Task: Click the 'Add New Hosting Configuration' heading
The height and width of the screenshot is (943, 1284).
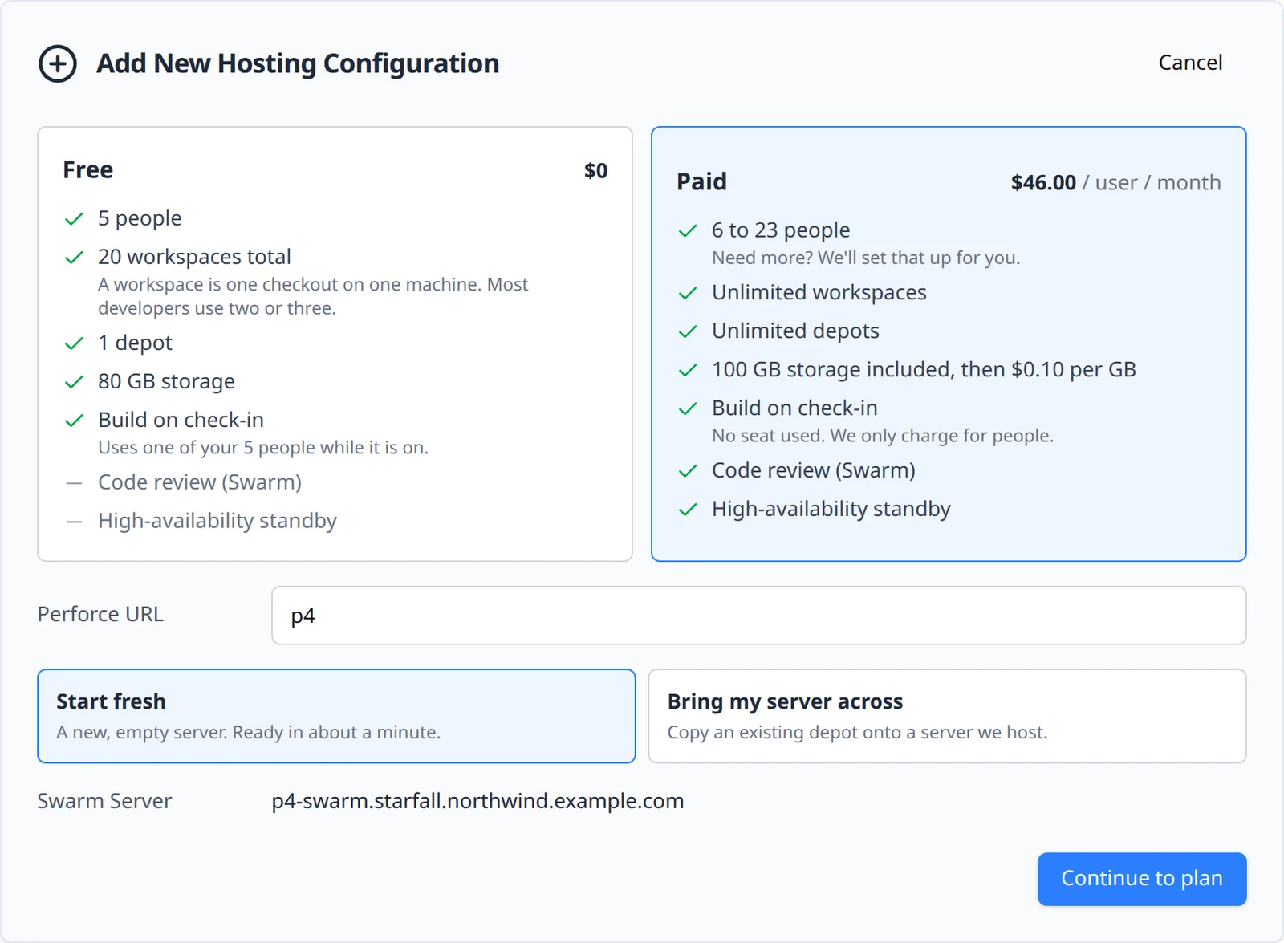Action: 298,63
